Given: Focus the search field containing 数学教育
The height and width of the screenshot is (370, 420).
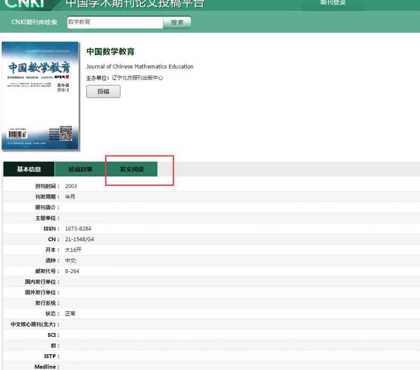Looking at the screenshot, I should (115, 22).
